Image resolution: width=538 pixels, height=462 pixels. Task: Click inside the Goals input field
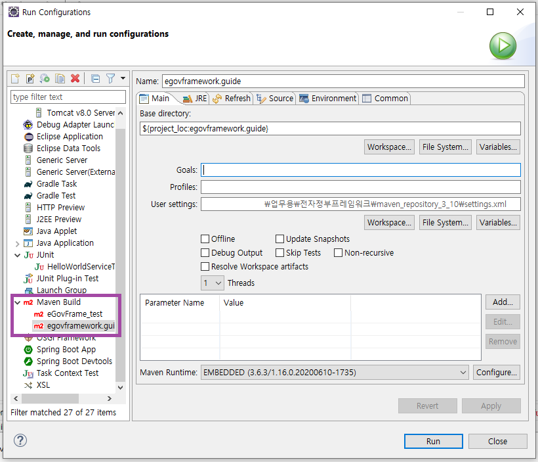(x=361, y=170)
